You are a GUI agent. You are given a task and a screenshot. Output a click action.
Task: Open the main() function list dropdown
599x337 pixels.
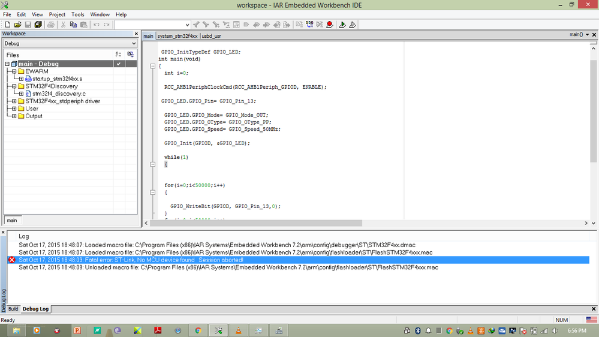pyautogui.click(x=587, y=35)
